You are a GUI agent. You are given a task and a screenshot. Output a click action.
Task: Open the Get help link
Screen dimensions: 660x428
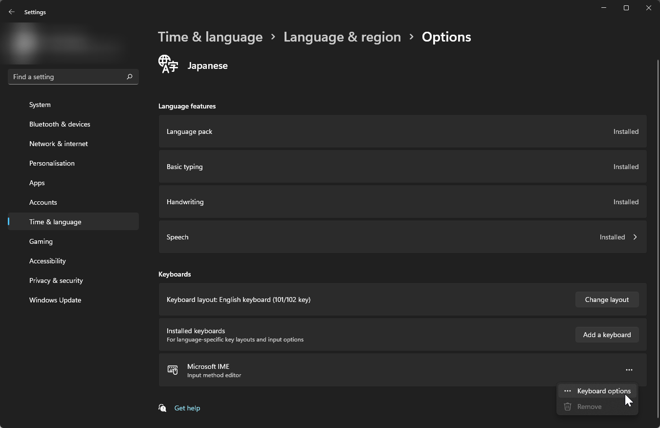point(187,408)
